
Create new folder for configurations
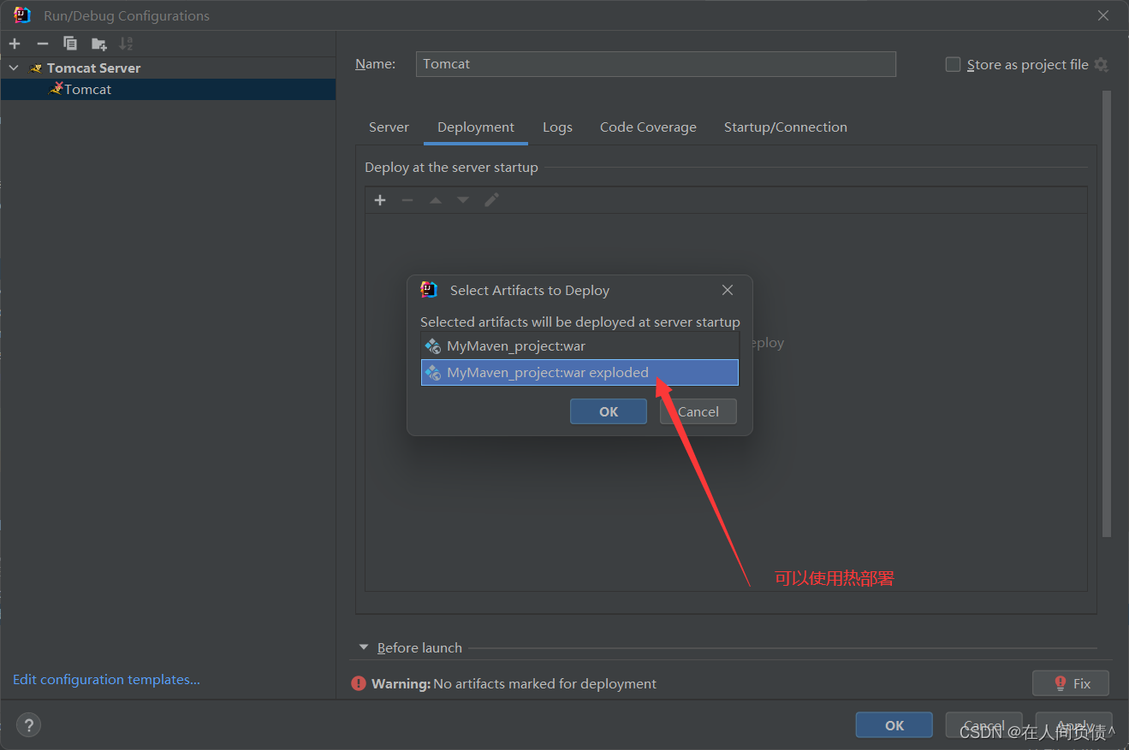tap(99, 44)
